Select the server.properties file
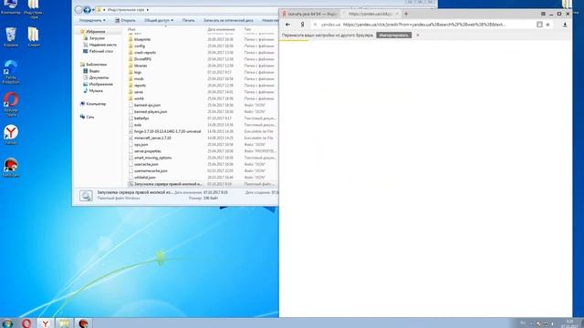Viewport: 584px width, 328px height. [x=148, y=151]
